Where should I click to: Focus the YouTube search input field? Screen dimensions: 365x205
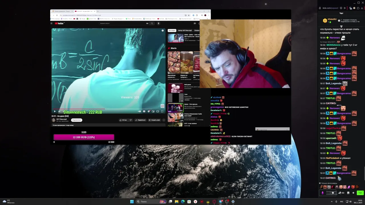[x=123, y=23]
